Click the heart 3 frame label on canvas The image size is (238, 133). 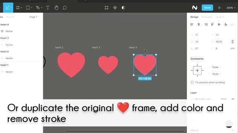click(x=96, y=47)
